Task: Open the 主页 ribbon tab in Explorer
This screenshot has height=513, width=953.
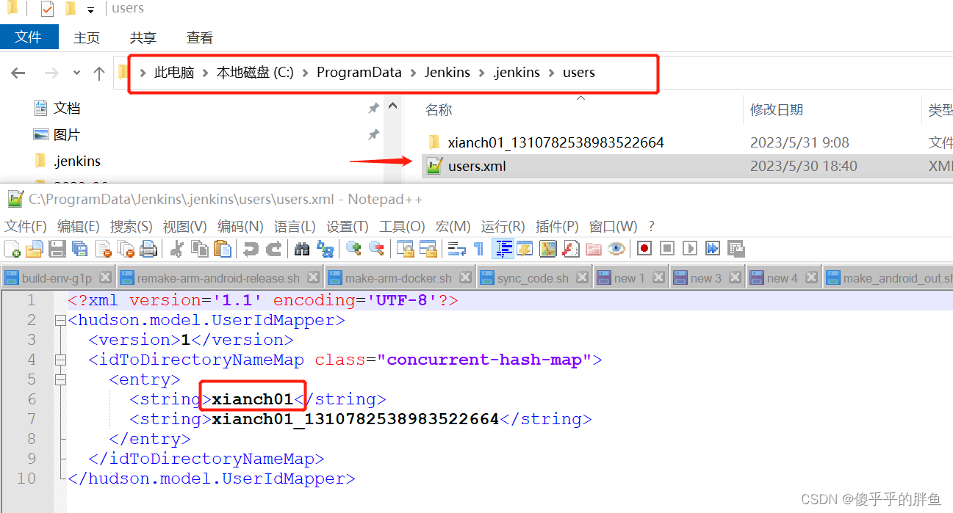Action: (x=87, y=37)
